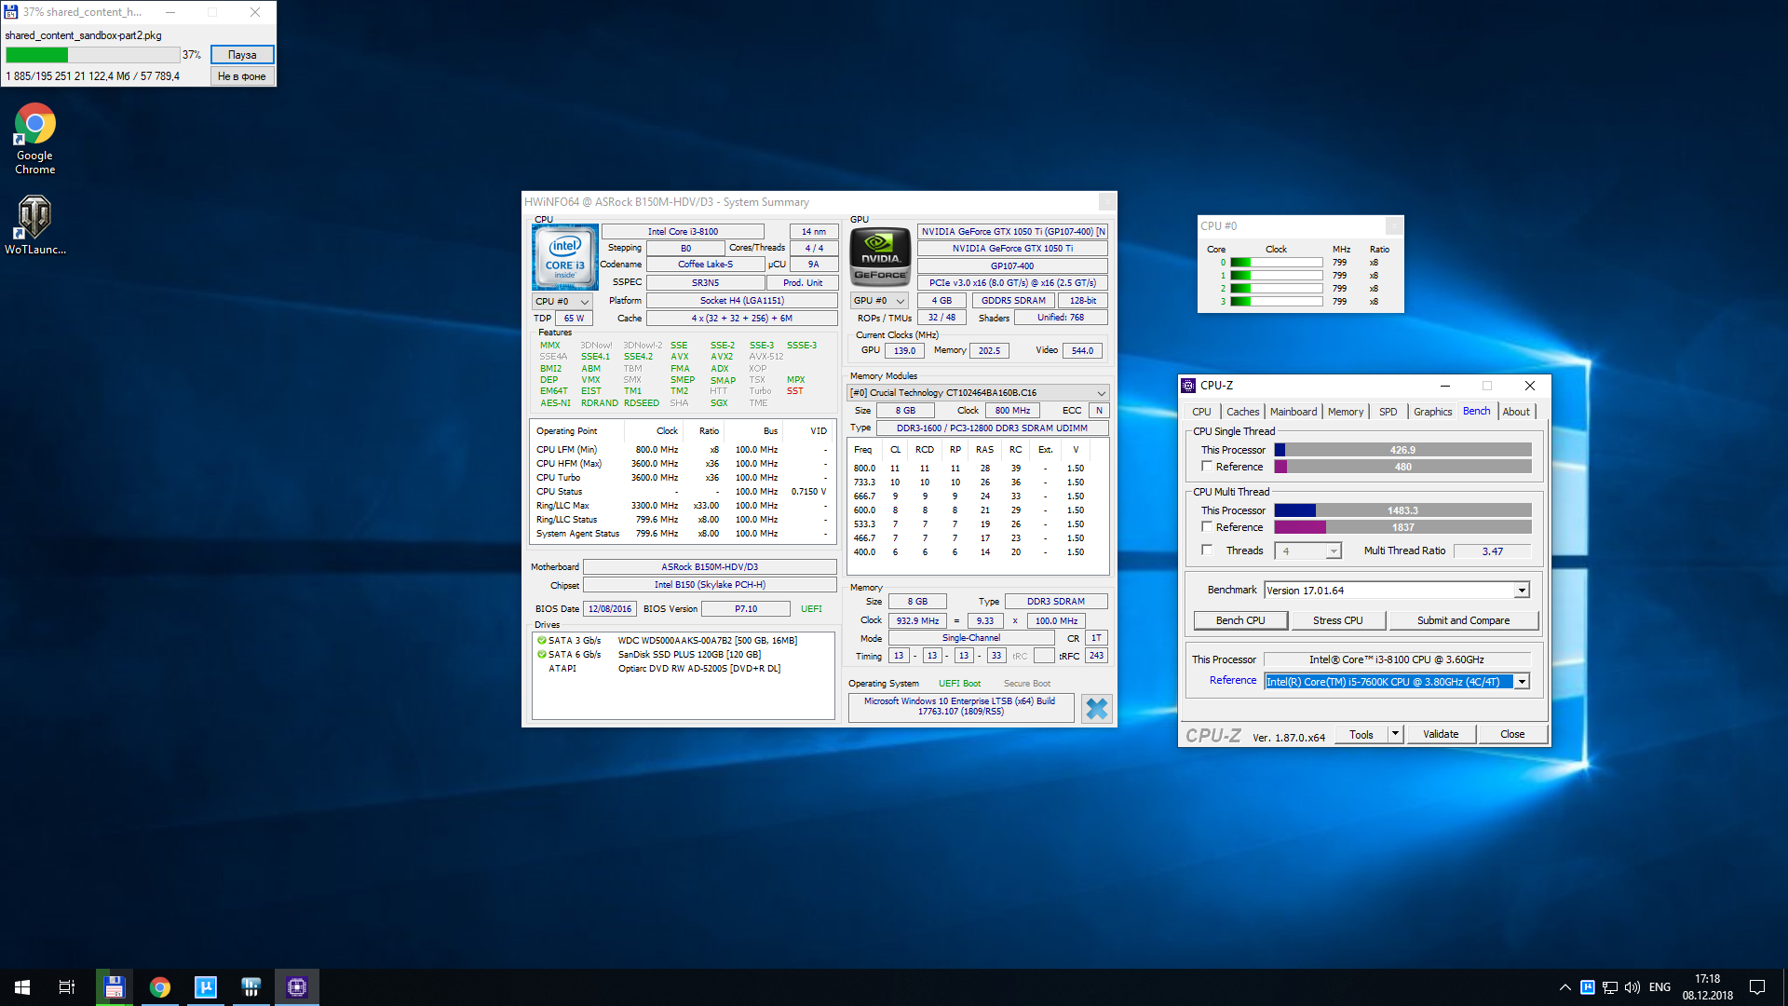
Task: Open Task View on taskbar
Action: [67, 987]
